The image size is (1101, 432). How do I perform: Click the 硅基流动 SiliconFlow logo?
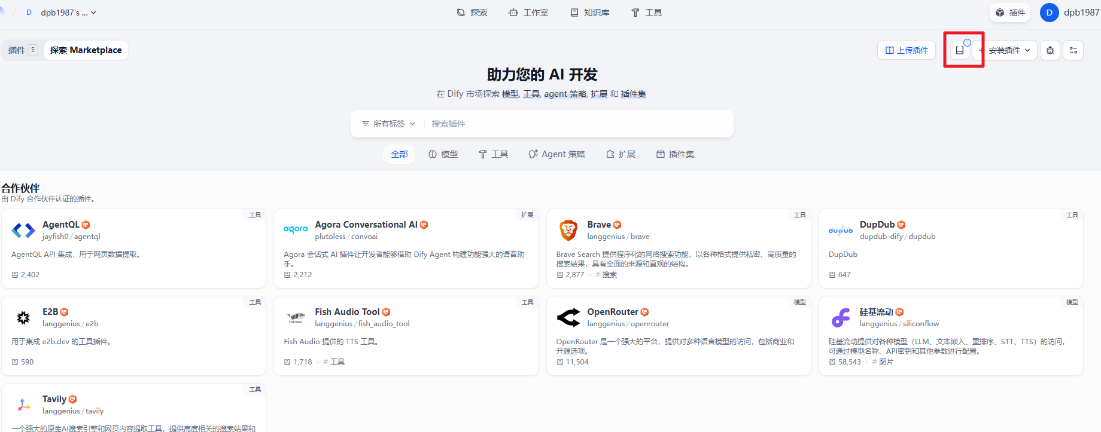point(841,317)
